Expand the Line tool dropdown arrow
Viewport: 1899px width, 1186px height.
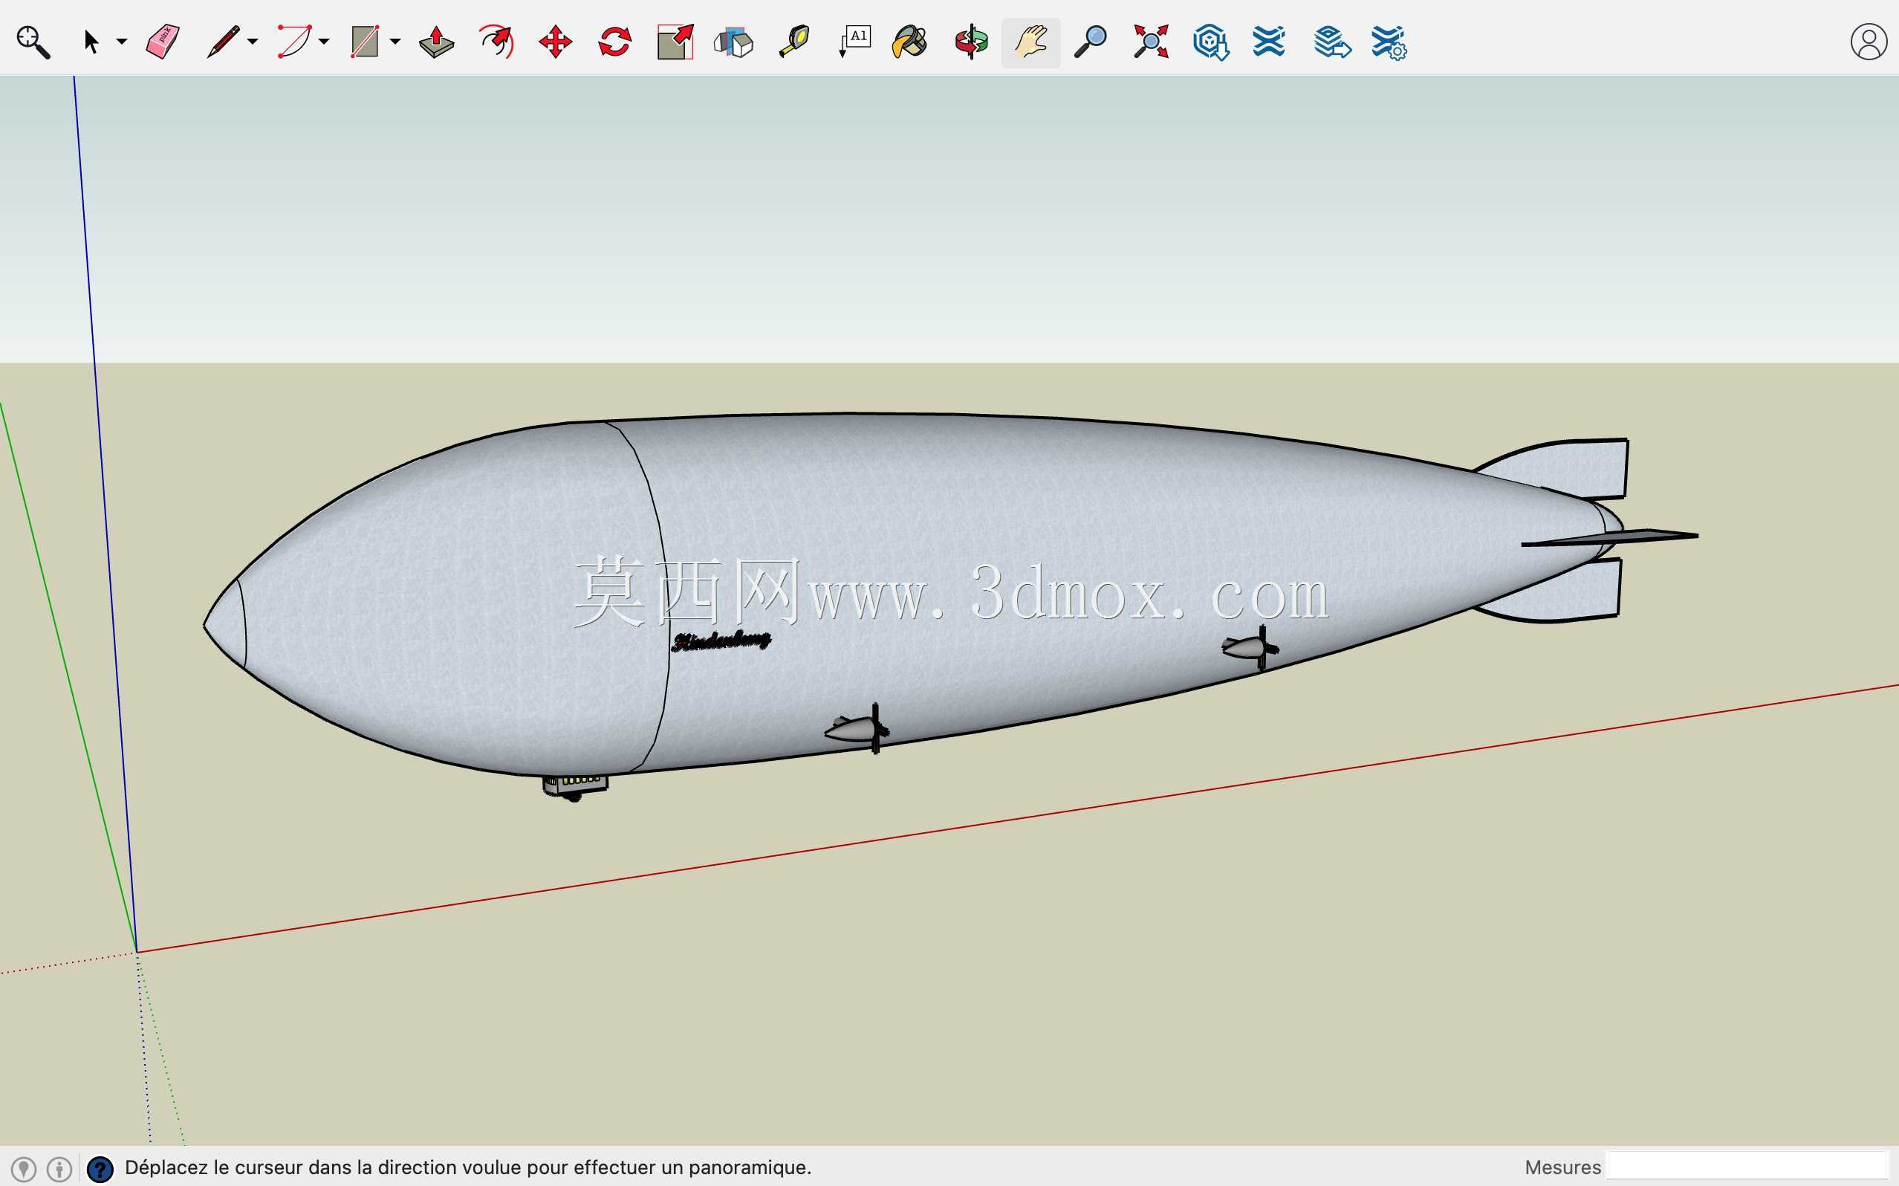coord(253,42)
